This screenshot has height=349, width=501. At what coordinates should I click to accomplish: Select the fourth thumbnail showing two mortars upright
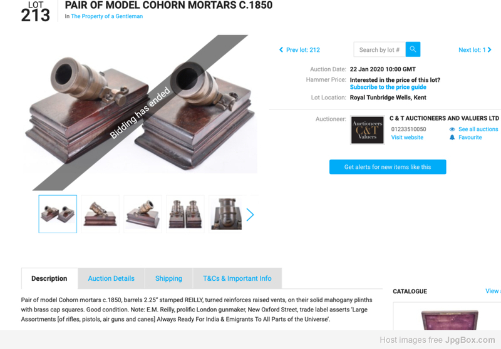185,214
